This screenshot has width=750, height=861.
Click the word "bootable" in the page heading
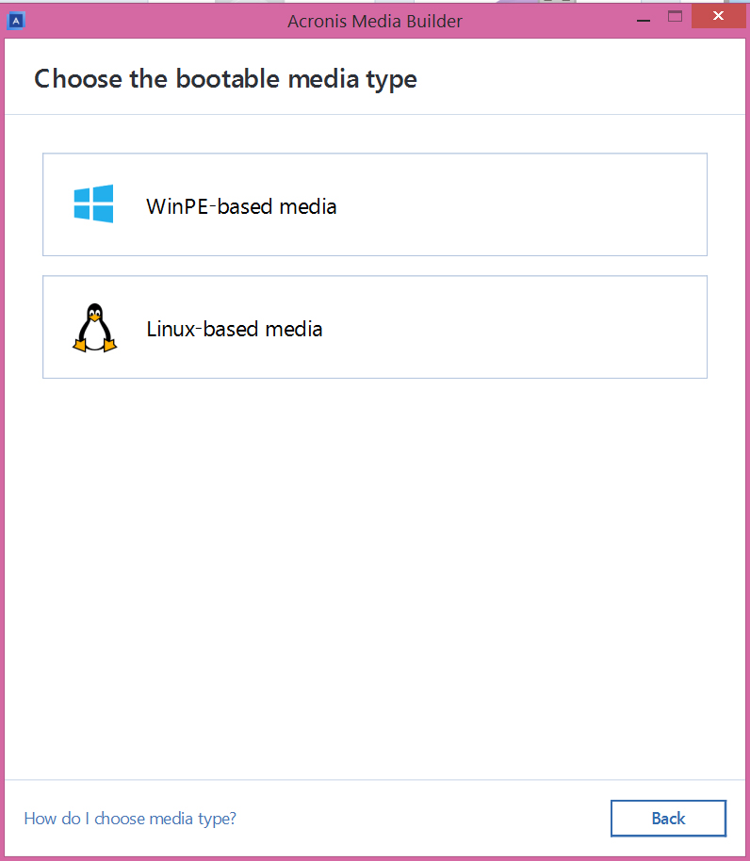tap(228, 78)
